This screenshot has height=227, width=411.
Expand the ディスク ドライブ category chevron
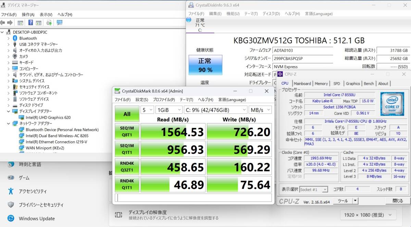(x=9, y=105)
